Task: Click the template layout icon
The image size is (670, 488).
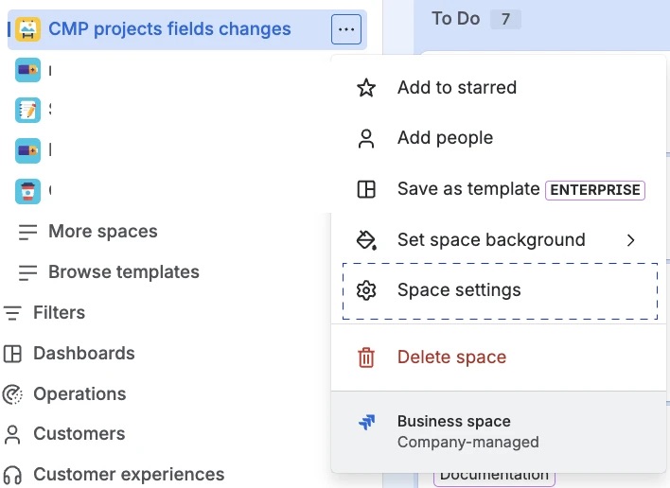Action: click(x=366, y=189)
